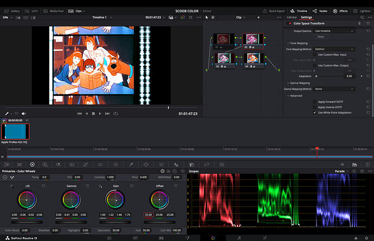Show the Media Pool
Screen dimensions: 374x241
55,10
